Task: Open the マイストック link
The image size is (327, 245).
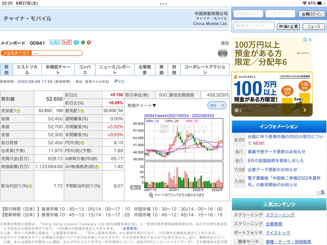Action: (x=278, y=233)
